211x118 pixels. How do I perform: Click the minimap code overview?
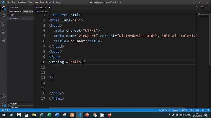tap(203, 15)
